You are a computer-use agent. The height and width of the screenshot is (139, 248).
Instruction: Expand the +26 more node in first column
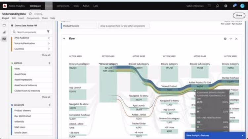74,133
